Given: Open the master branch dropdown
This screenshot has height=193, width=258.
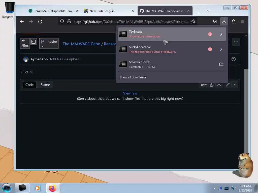Looking at the screenshot, I should [x=49, y=43].
